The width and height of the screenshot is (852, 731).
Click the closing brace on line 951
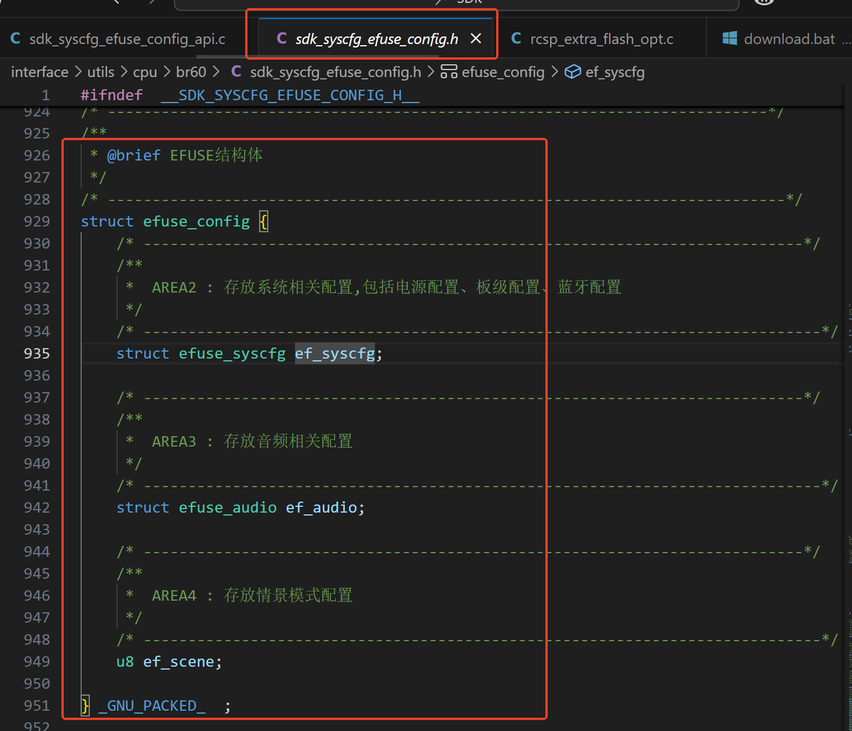[85, 706]
